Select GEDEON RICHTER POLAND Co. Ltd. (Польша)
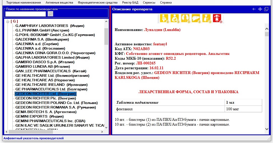The width and height of the screenshot is (273, 143). coord(56,103)
